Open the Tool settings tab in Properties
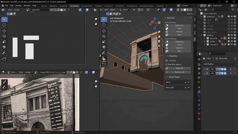The width and height of the screenshot is (238, 134). (x=199, y=59)
